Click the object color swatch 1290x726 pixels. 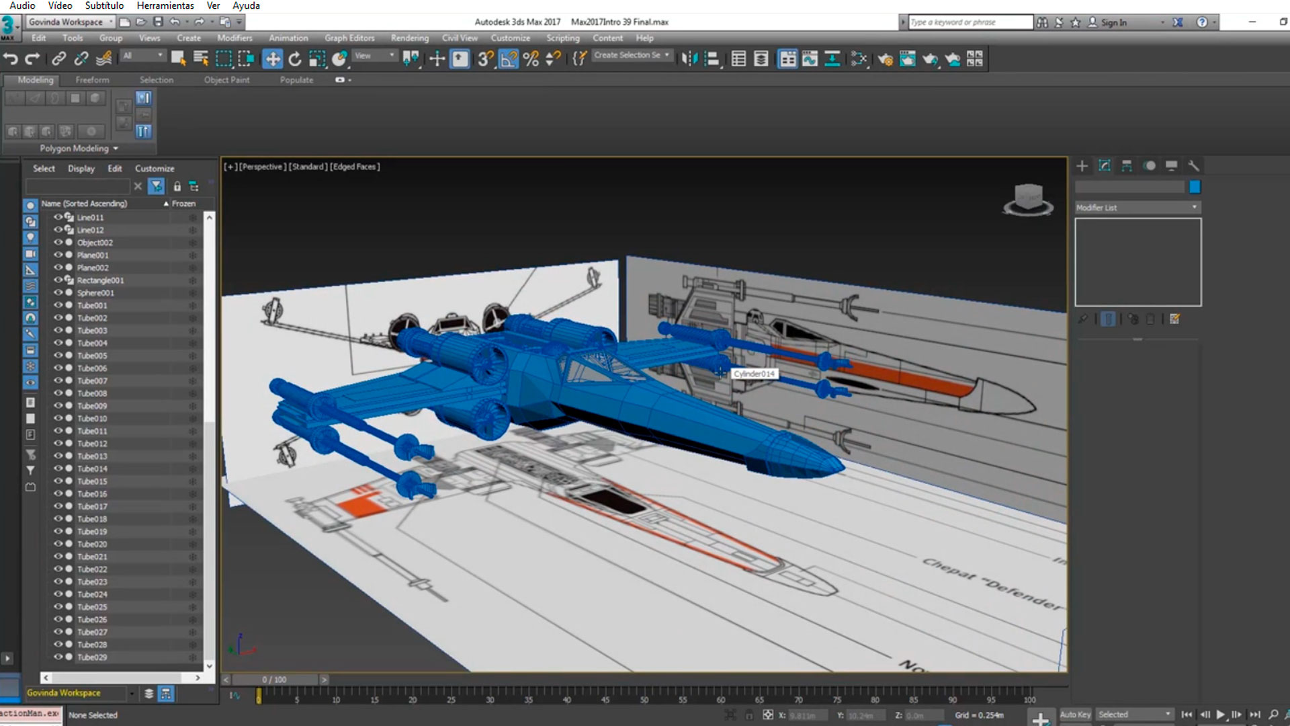1195,187
